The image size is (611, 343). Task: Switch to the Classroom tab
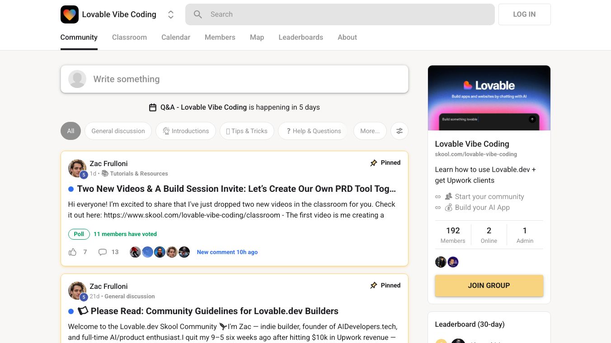coord(129,37)
